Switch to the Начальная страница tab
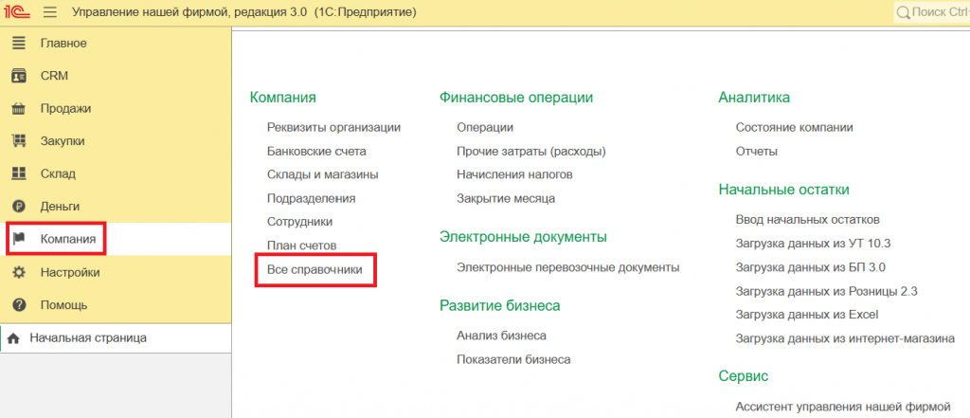Screen dimensions: 970x418 pyautogui.click(x=116, y=338)
